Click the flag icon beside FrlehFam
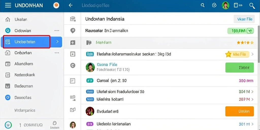 89,43
